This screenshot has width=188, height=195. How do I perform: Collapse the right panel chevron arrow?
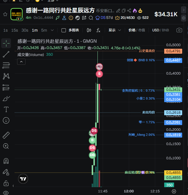[184, 10]
